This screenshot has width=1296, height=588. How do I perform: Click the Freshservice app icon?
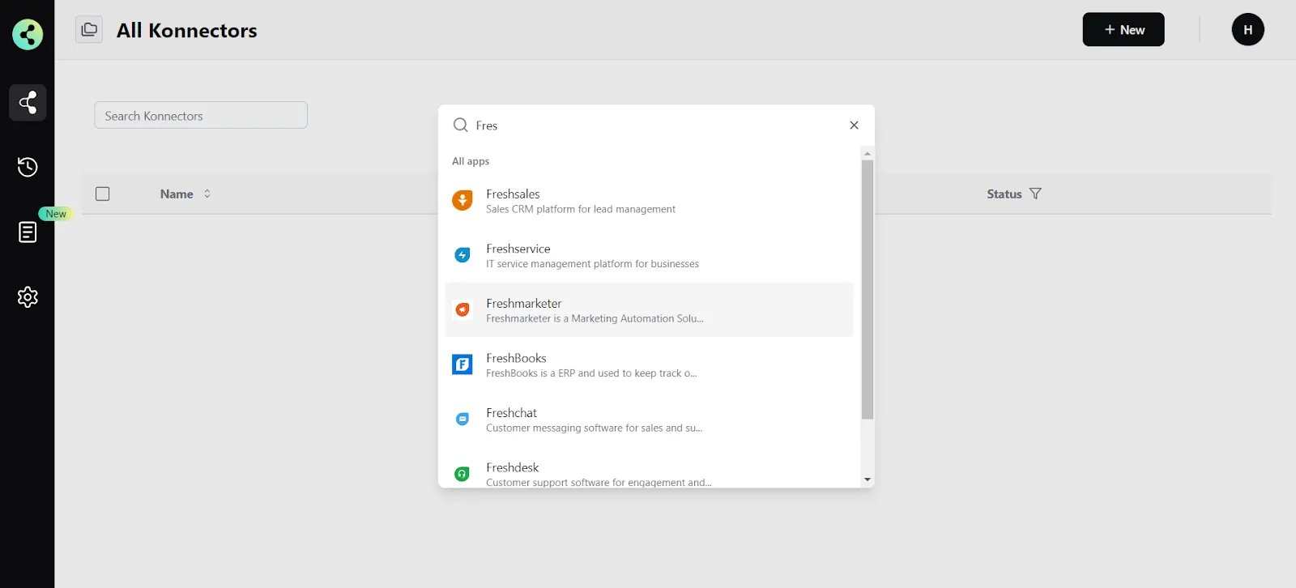click(463, 255)
